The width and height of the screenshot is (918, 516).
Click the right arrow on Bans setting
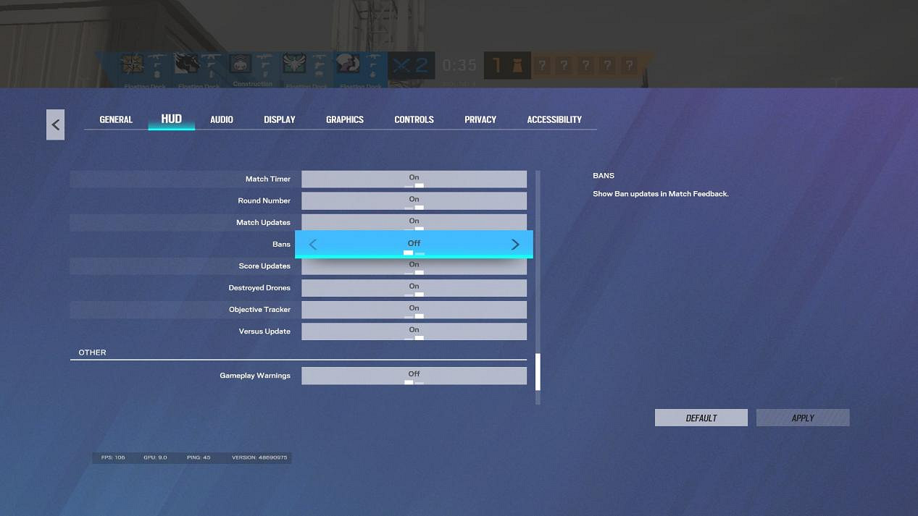point(515,245)
